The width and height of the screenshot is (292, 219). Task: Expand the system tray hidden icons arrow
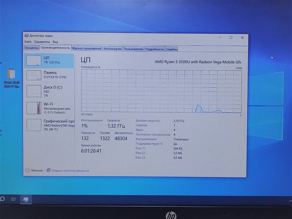[290, 201]
